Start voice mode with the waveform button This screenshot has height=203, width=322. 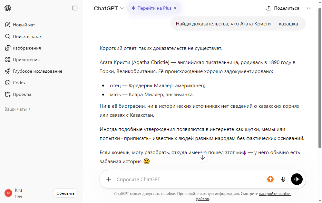[x=297, y=179]
